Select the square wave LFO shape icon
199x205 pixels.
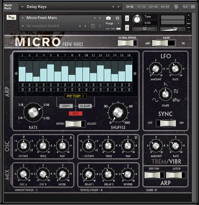(x=176, y=91)
